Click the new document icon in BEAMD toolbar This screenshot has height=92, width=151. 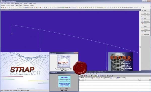coord(80,76)
